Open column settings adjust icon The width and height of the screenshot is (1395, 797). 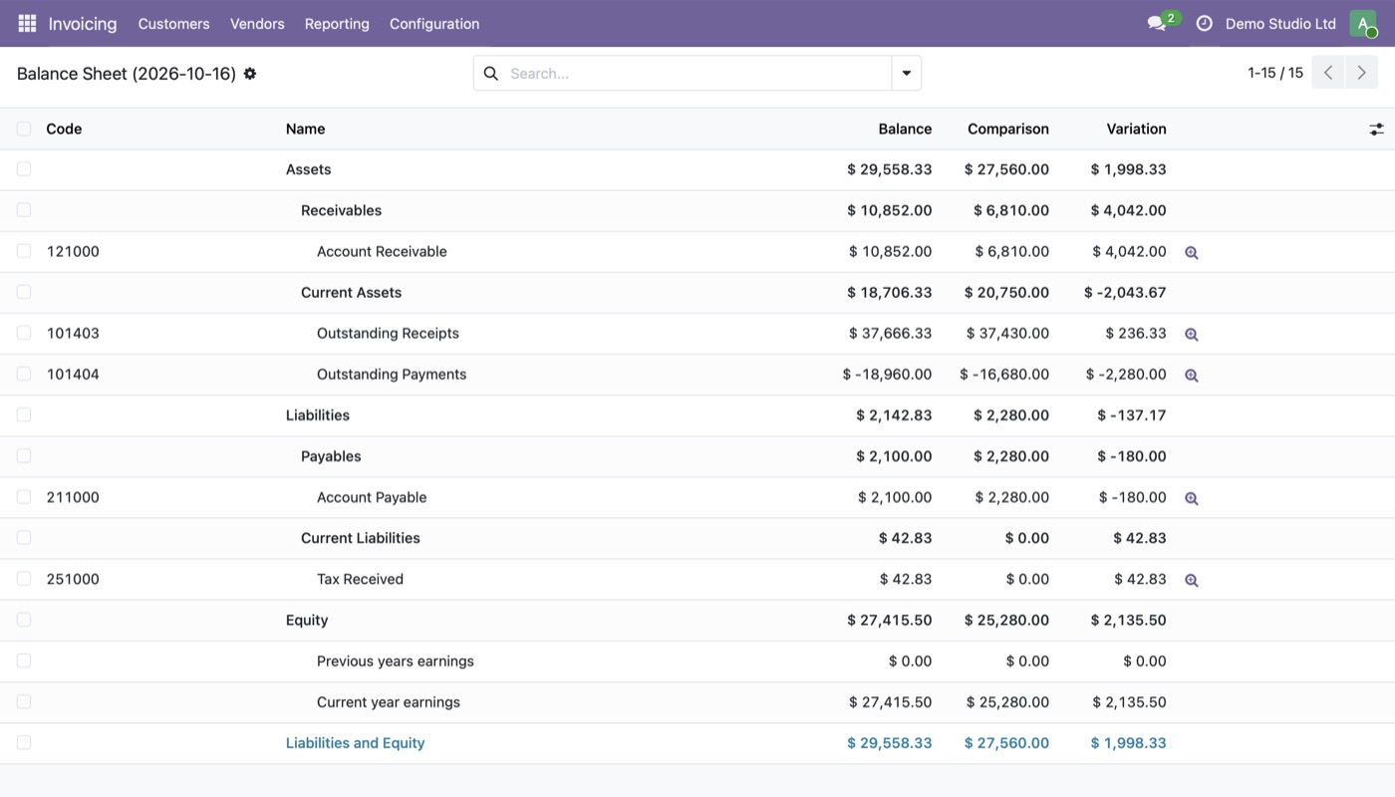point(1376,129)
